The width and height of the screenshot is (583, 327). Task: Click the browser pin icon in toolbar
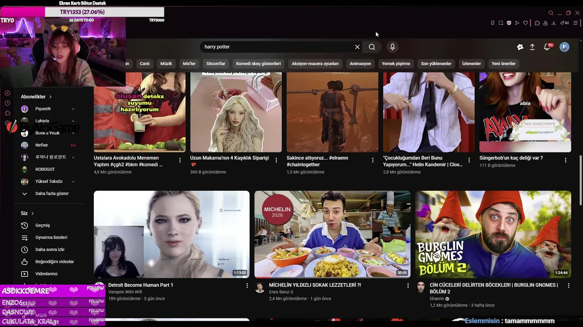[x=492, y=23]
